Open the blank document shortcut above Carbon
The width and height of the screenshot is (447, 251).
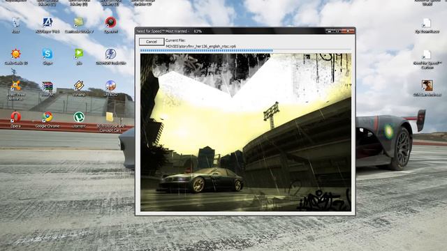[x=427, y=26]
